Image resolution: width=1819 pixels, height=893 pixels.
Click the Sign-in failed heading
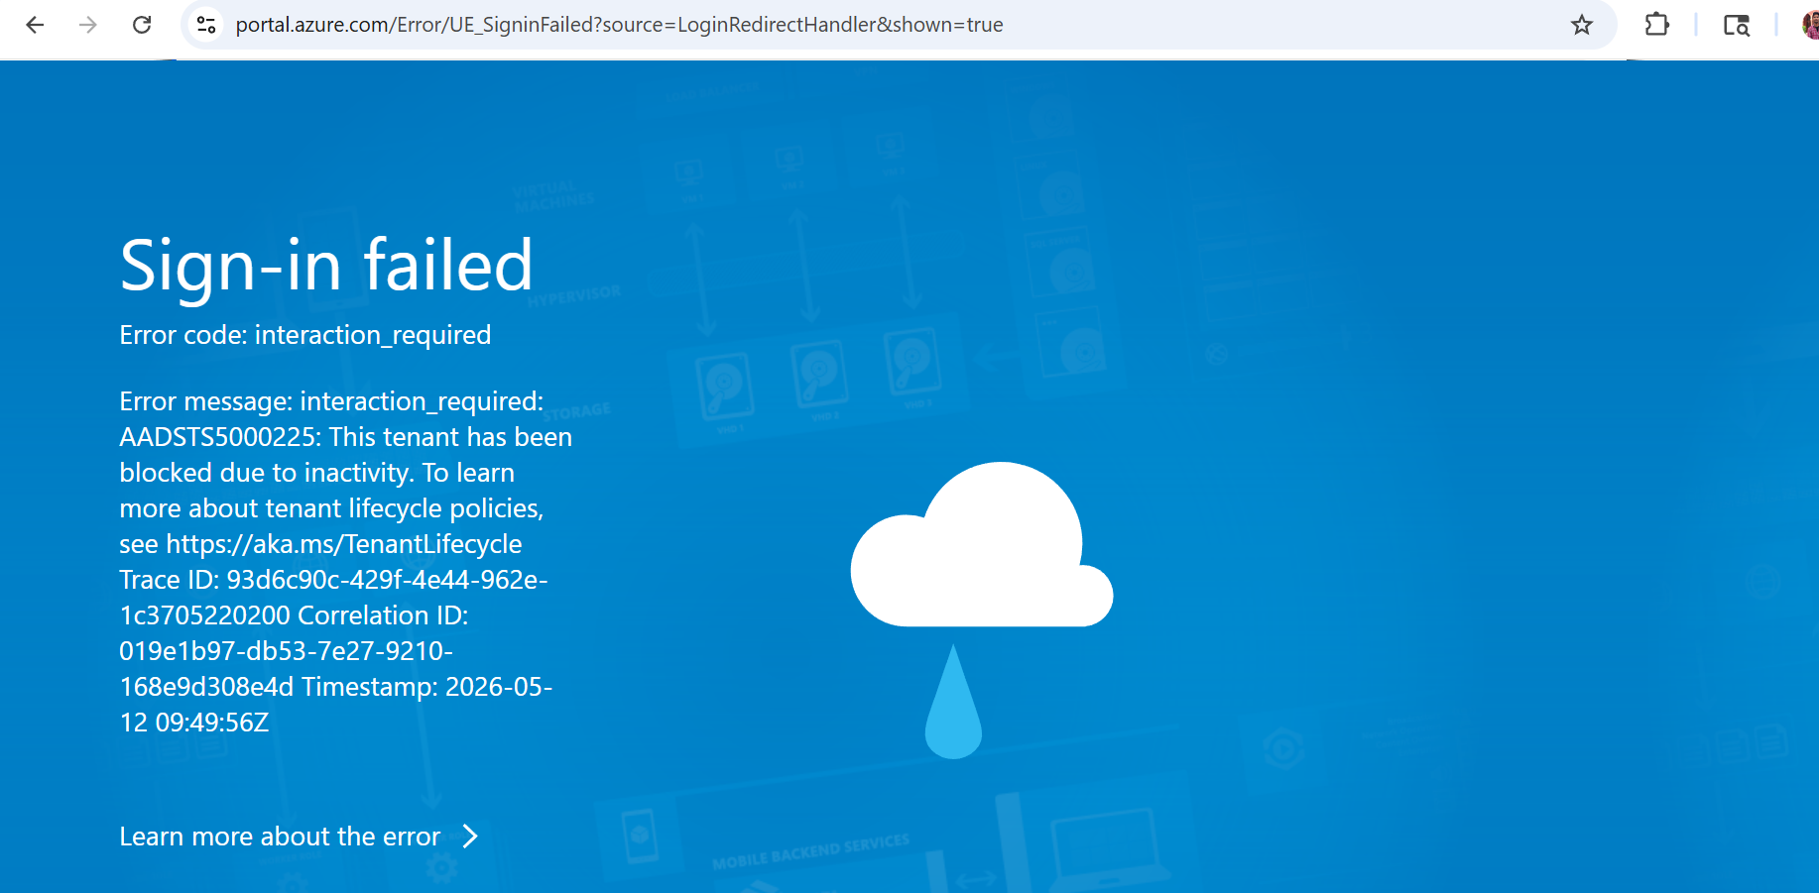click(326, 265)
